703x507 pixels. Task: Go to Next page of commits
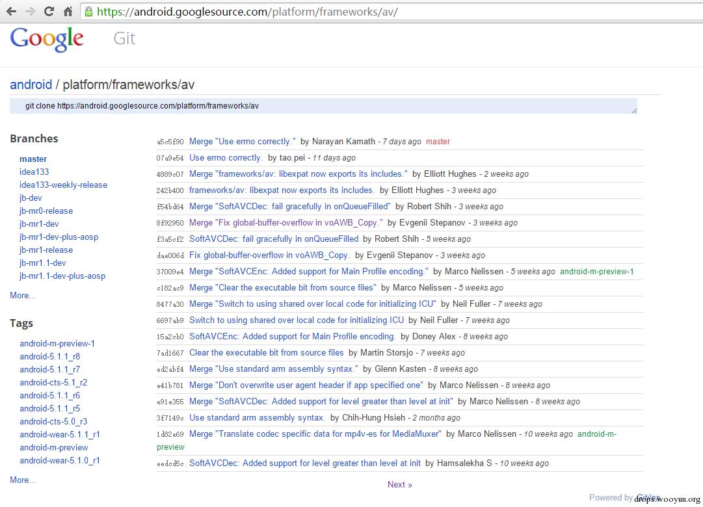399,485
